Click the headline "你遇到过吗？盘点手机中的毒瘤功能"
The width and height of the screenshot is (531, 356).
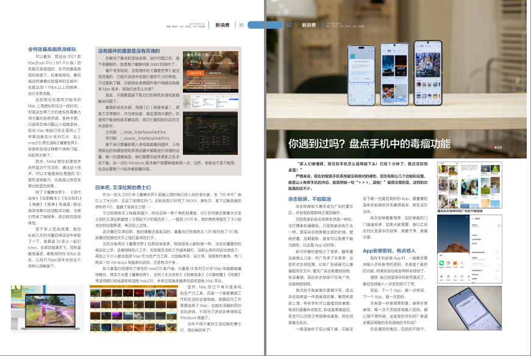point(369,144)
